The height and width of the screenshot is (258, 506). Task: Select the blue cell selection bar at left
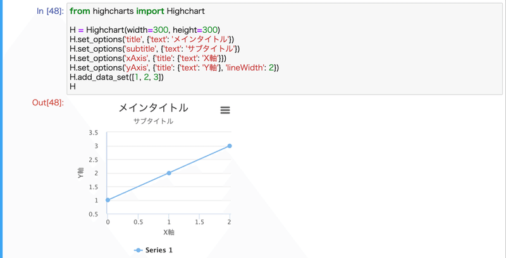[x=1, y=129]
